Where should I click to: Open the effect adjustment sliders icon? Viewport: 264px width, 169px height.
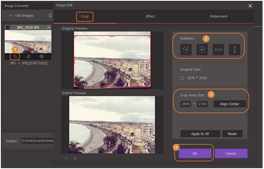coord(29,56)
